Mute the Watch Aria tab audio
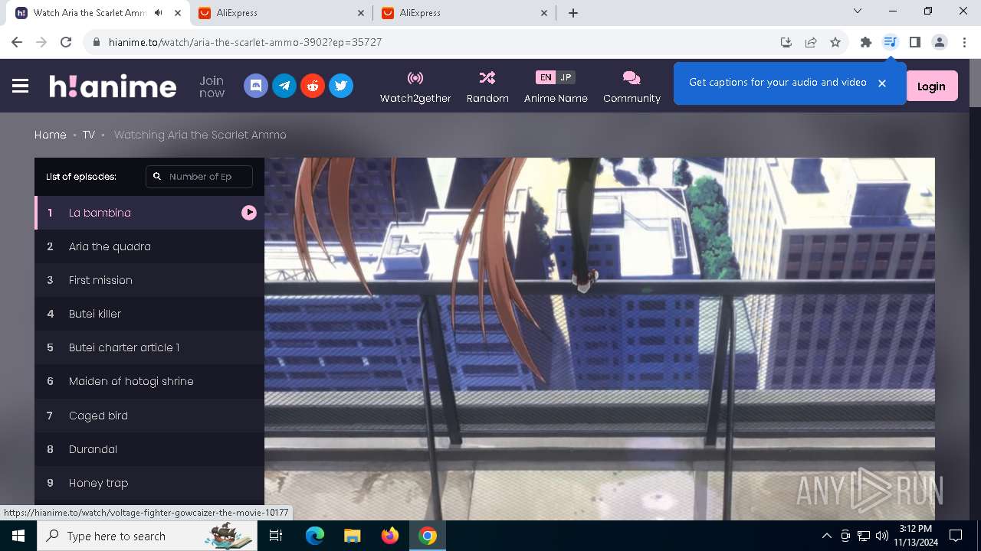The width and height of the screenshot is (981, 551). (x=159, y=13)
